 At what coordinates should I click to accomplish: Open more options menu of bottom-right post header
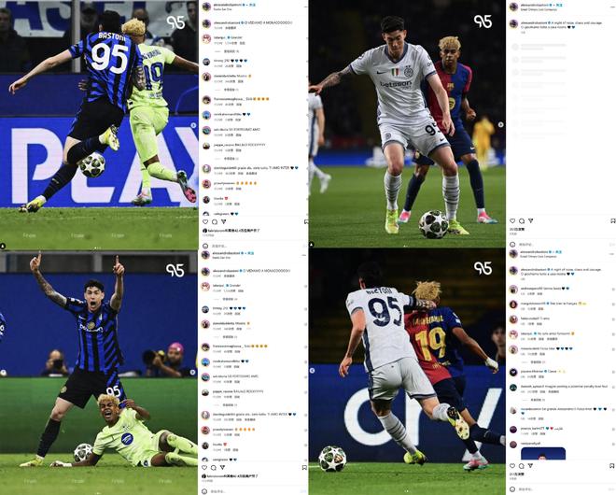point(612,254)
